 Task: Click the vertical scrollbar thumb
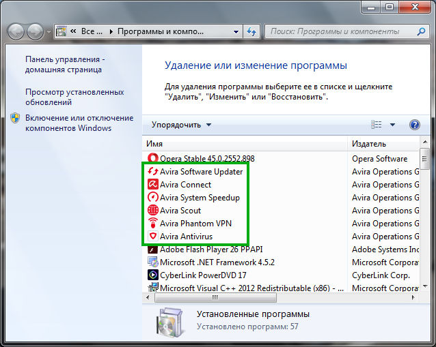click(x=424, y=159)
